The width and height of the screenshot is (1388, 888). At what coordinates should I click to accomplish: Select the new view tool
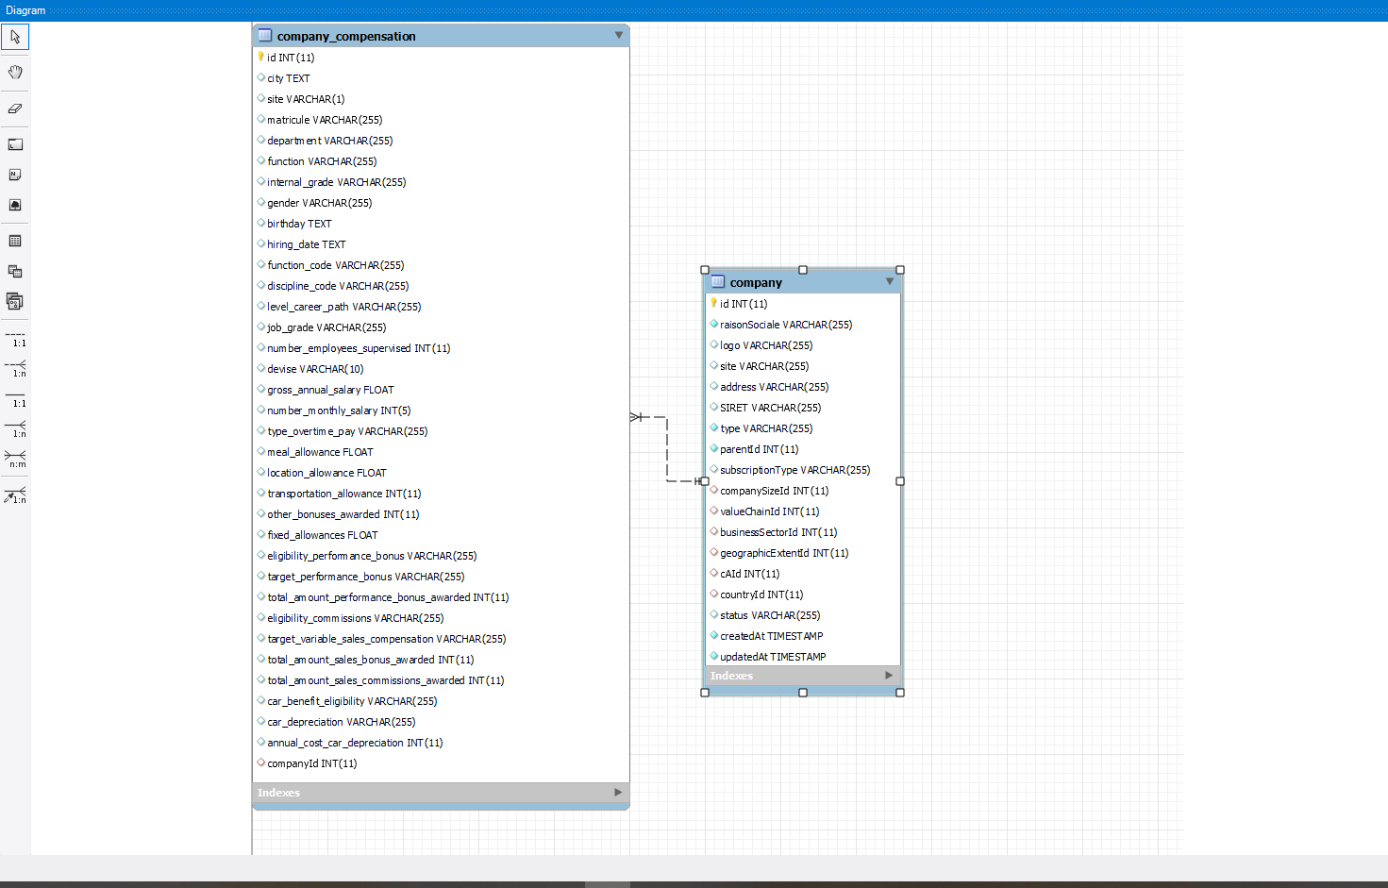pyautogui.click(x=15, y=272)
